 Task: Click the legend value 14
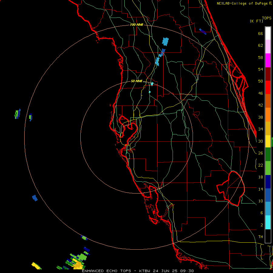pyautogui.click(x=261, y=189)
